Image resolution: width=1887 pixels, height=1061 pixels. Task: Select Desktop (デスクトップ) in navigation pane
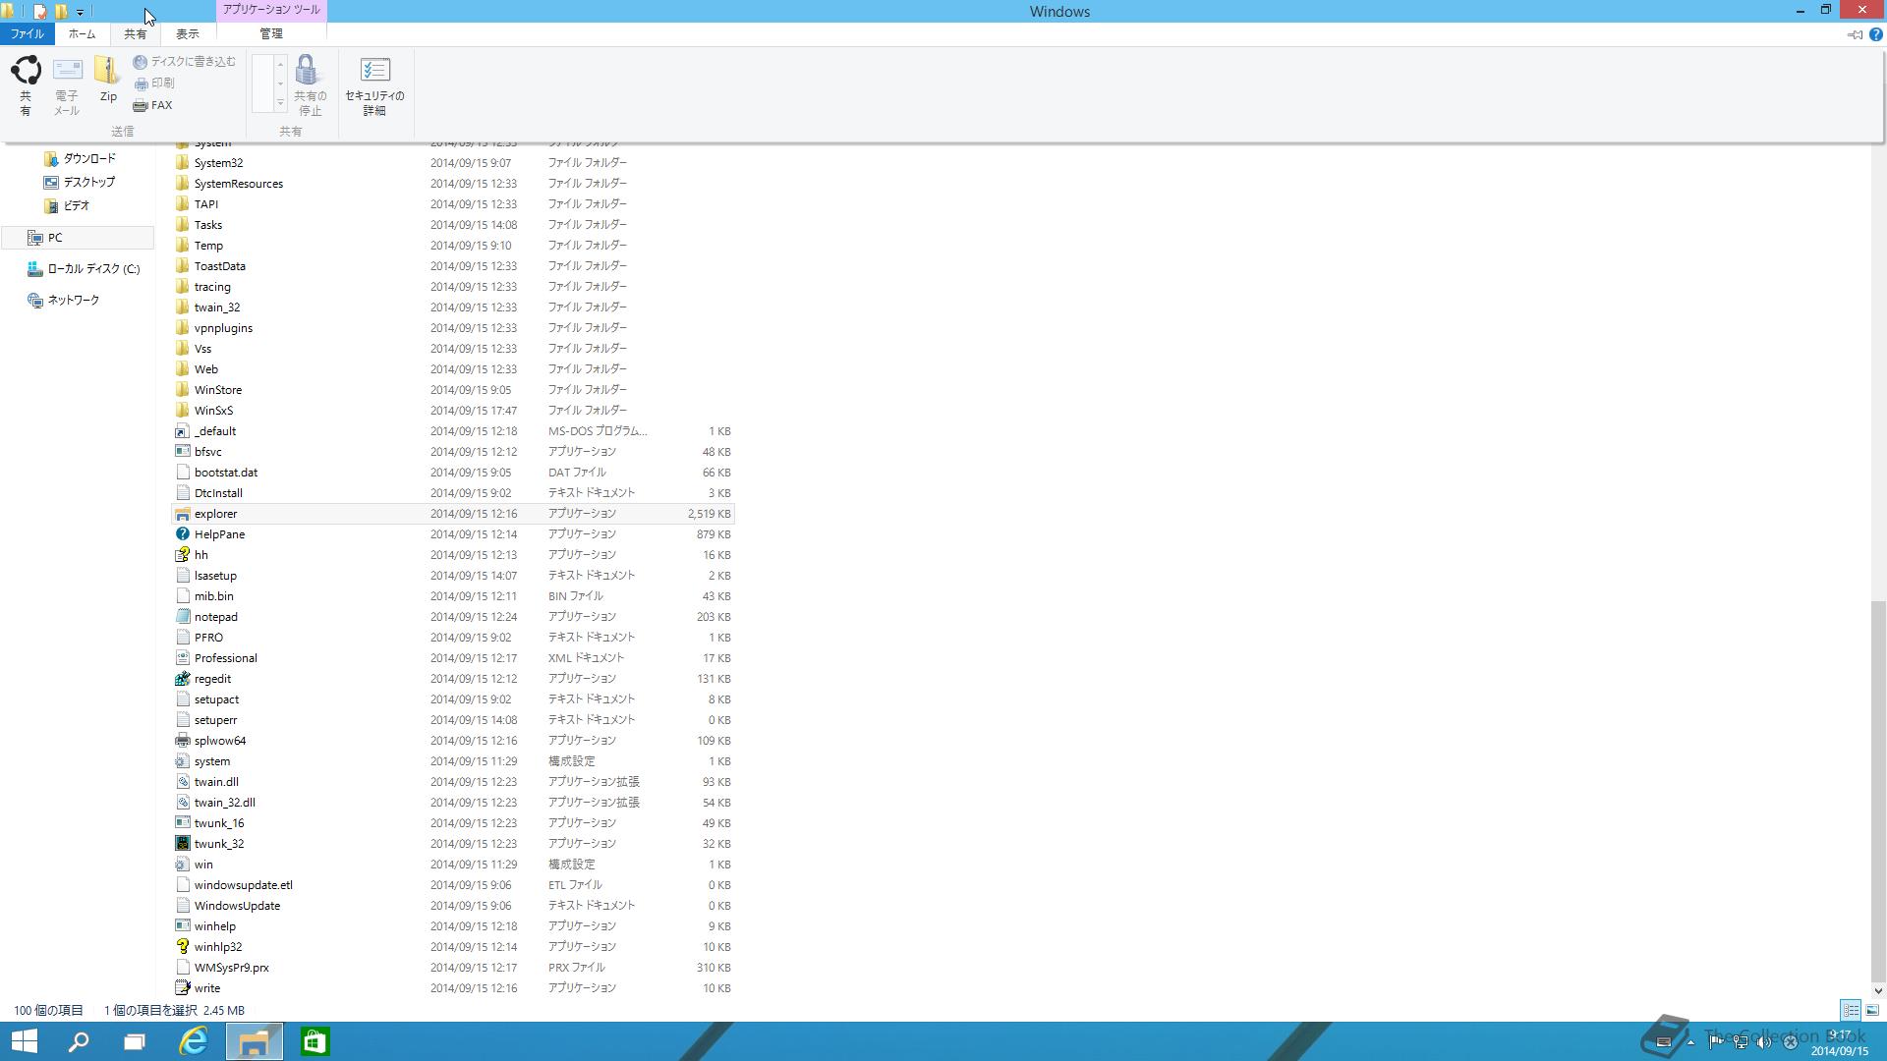click(x=80, y=182)
